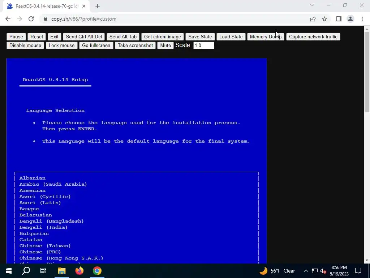Click Get cdrom image button
The width and height of the screenshot is (370, 278).
[162, 37]
